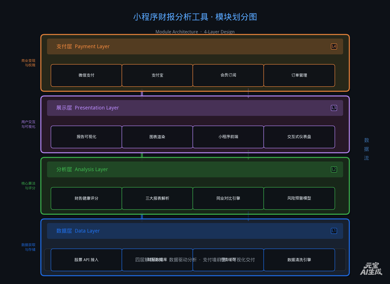Click the 分析层 Analysis Layer header
The height and width of the screenshot is (284, 390).
pyautogui.click(x=195, y=170)
